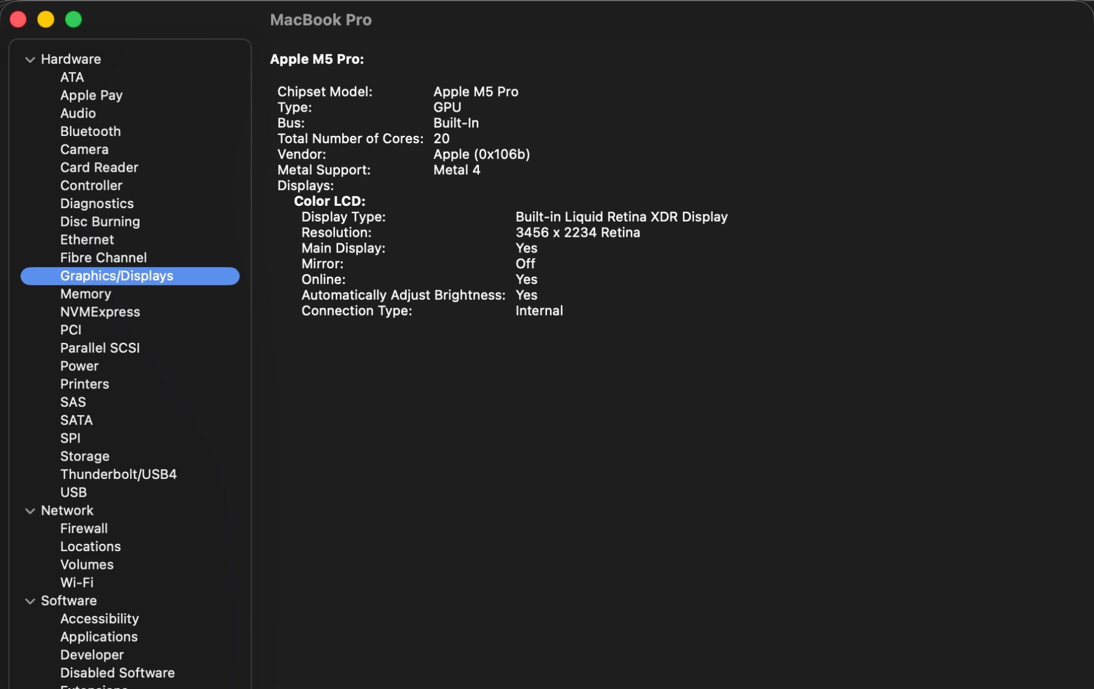This screenshot has height=689, width=1094.
Task: Collapse the Hardware section chevron
Action: click(x=30, y=59)
